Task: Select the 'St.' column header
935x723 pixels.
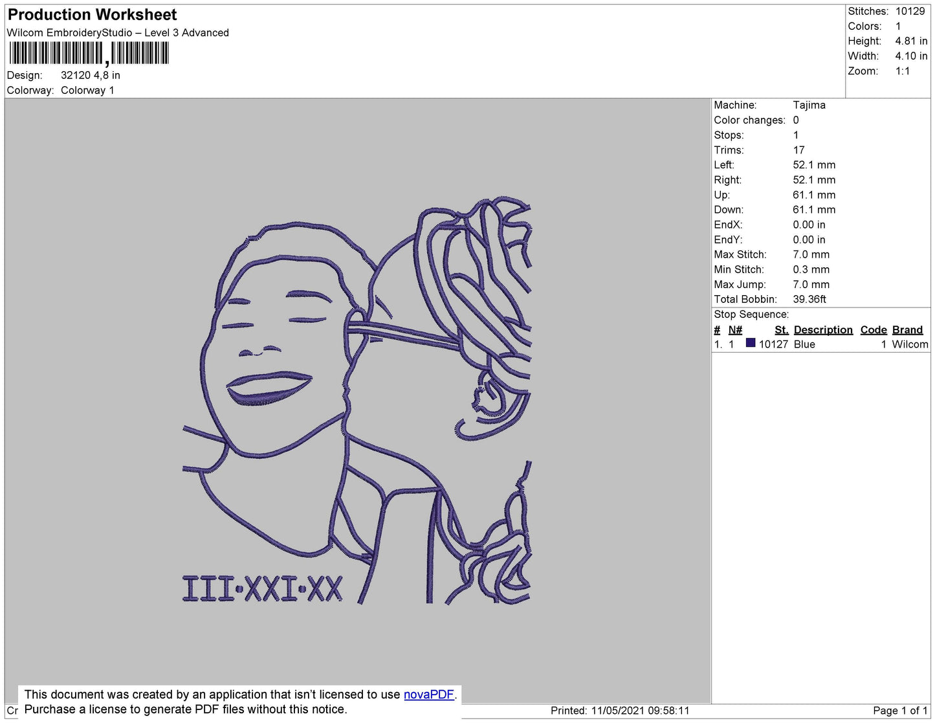Action: 781,329
